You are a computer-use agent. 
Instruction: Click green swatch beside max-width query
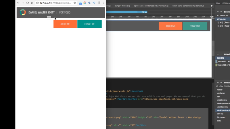(x=216, y=65)
